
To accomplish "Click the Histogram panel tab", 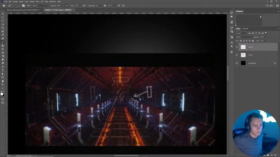I will click(x=239, y=11).
